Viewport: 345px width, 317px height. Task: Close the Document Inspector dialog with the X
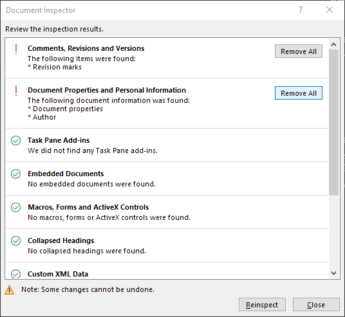click(330, 10)
